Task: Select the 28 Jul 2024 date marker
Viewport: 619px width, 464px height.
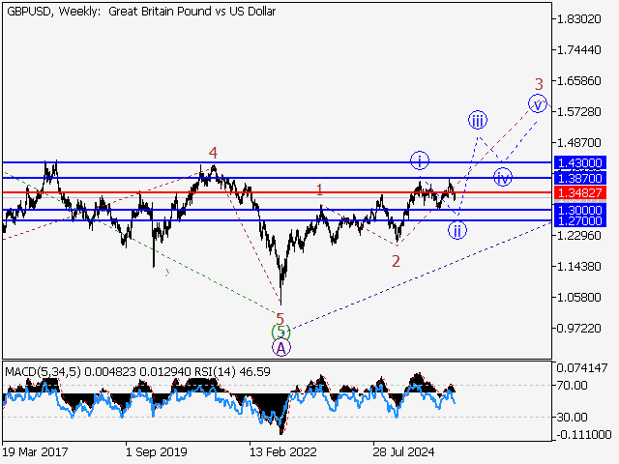Action: [x=403, y=450]
